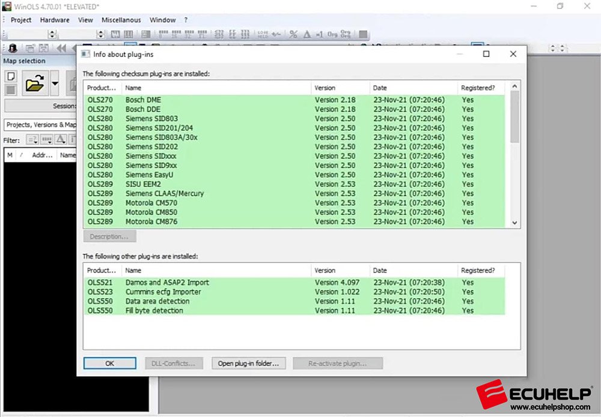Viewport: 601px width, 417px height.
Task: Click the checksum list scrollbar down arrow
Action: point(515,223)
